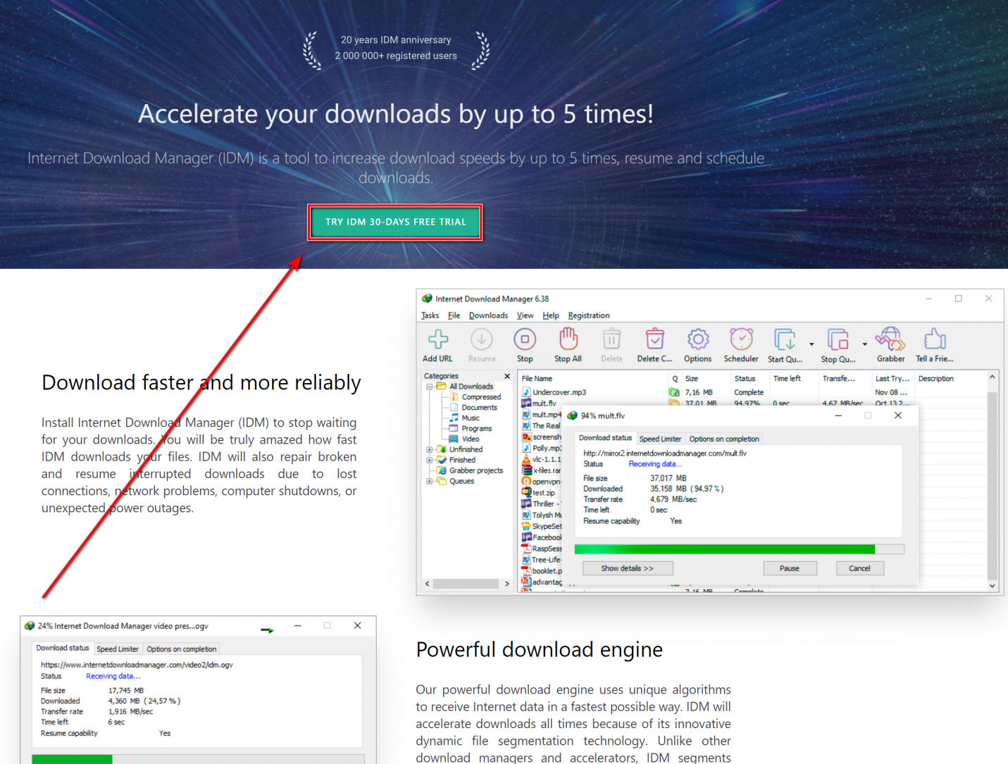Open the Stop Queue dropdown arrow

point(864,344)
